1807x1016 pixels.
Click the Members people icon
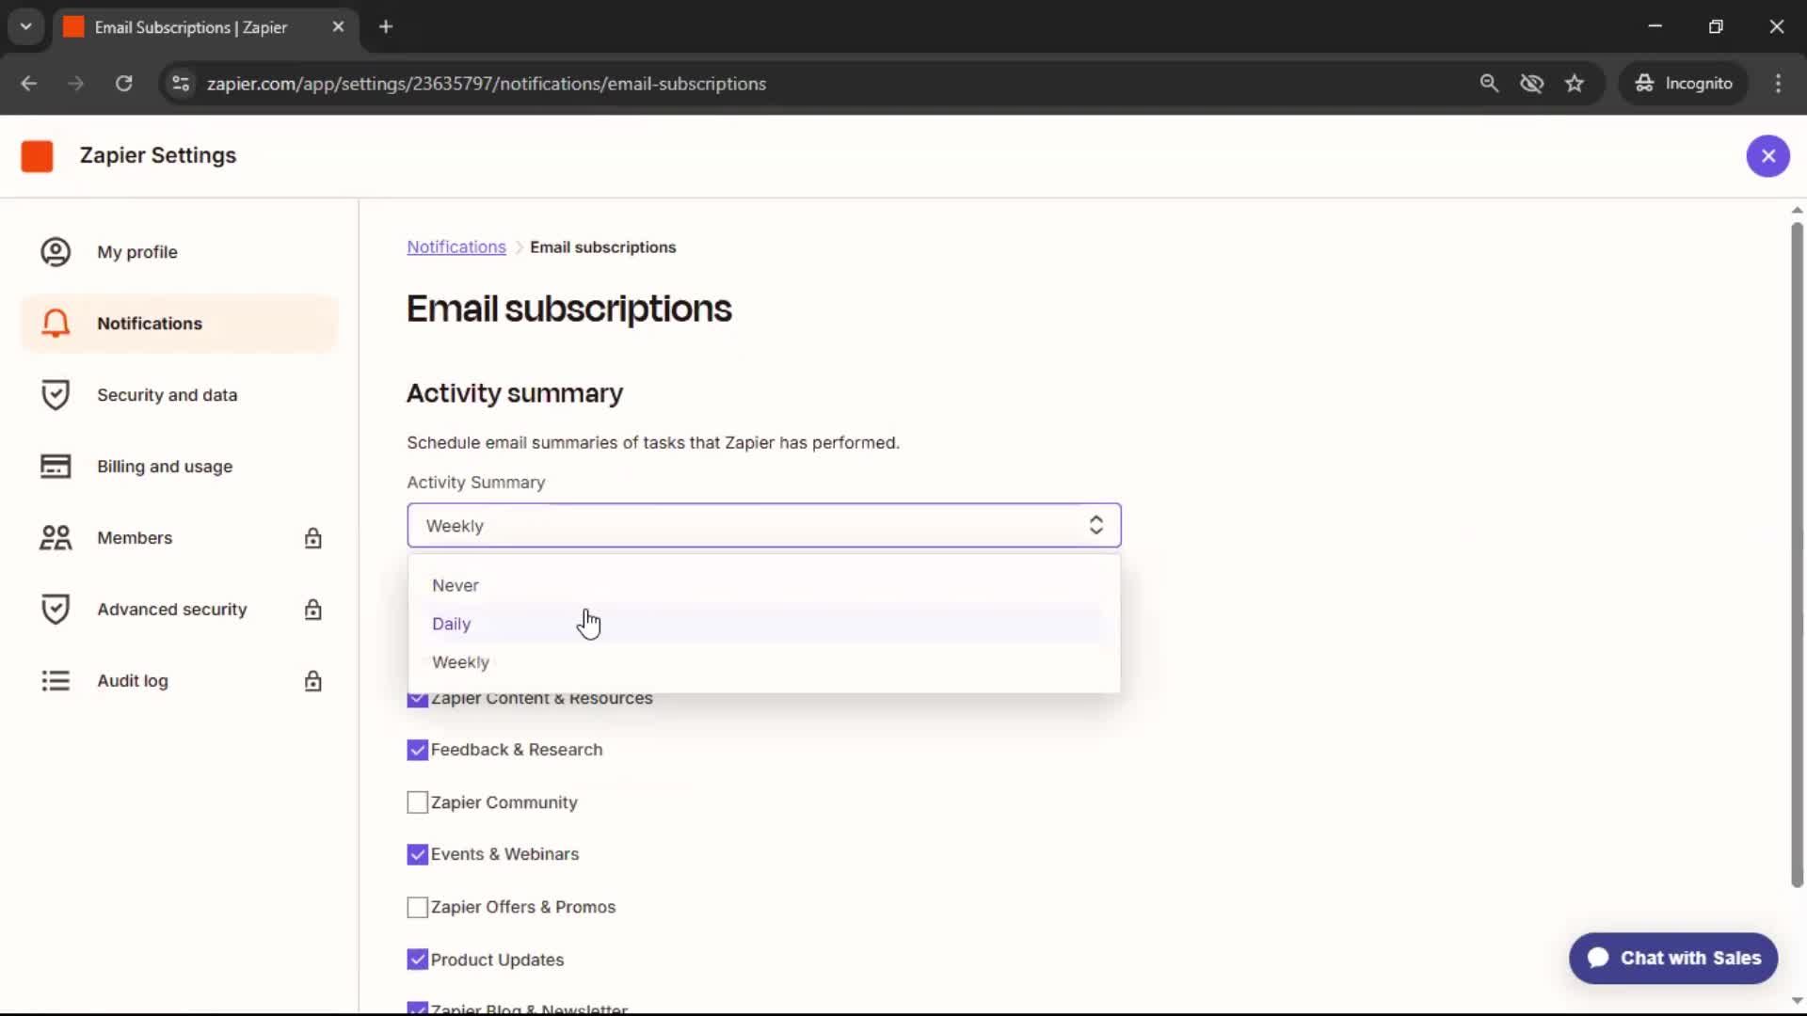(x=56, y=538)
